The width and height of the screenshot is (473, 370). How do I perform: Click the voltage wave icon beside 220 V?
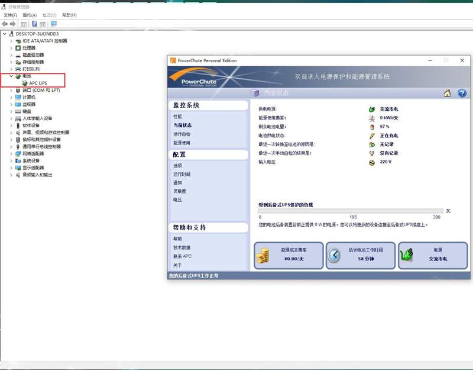372,162
